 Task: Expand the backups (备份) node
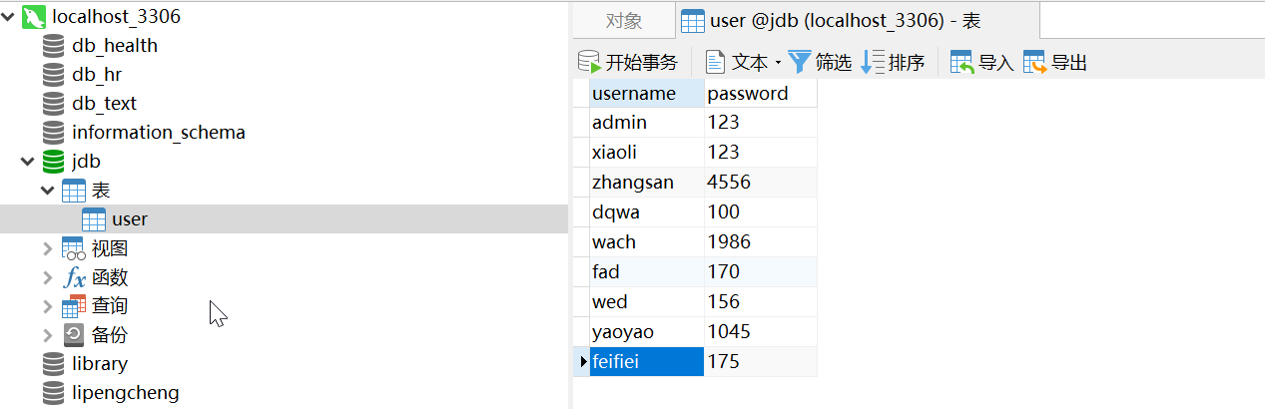[48, 335]
